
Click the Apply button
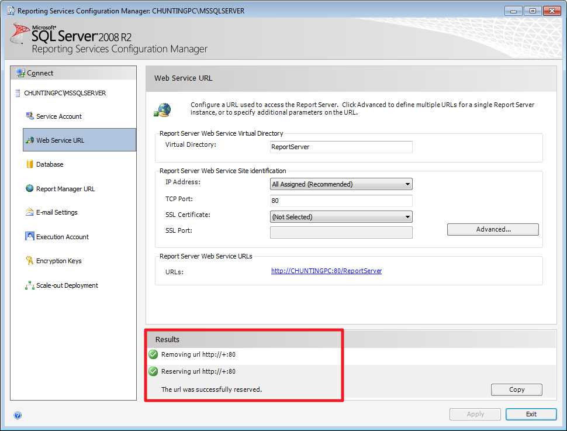coord(475,415)
